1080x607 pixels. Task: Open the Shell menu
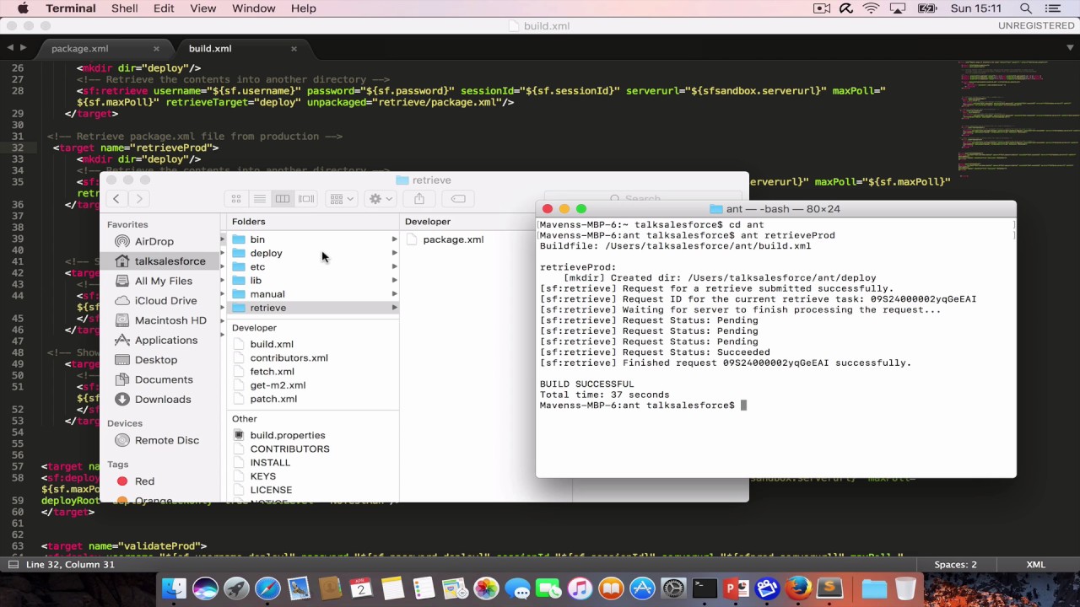125,8
